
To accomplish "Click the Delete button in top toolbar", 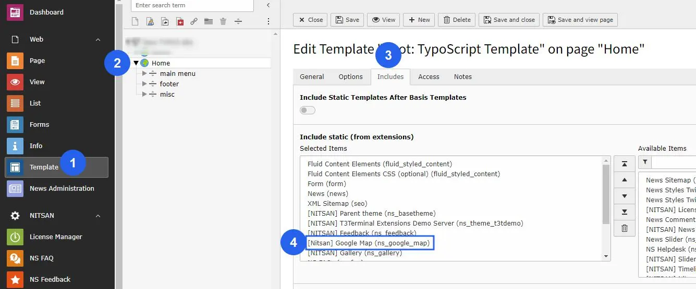I will (456, 20).
